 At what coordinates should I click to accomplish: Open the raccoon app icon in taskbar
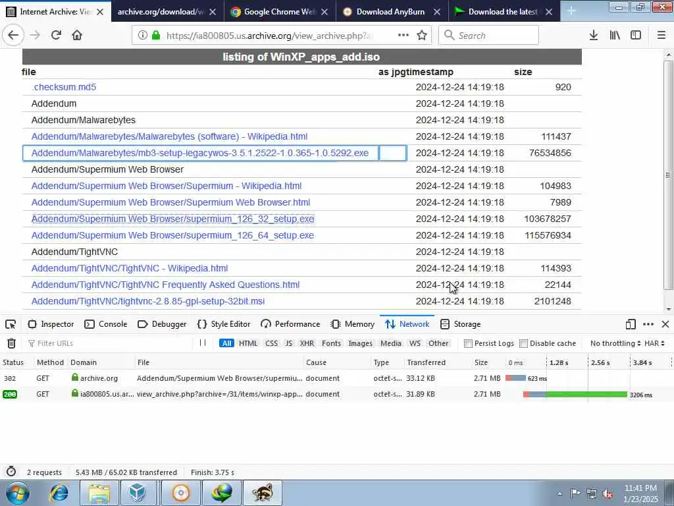point(263,493)
